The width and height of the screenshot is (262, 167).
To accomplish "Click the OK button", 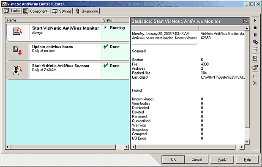I will [x=173, y=159].
